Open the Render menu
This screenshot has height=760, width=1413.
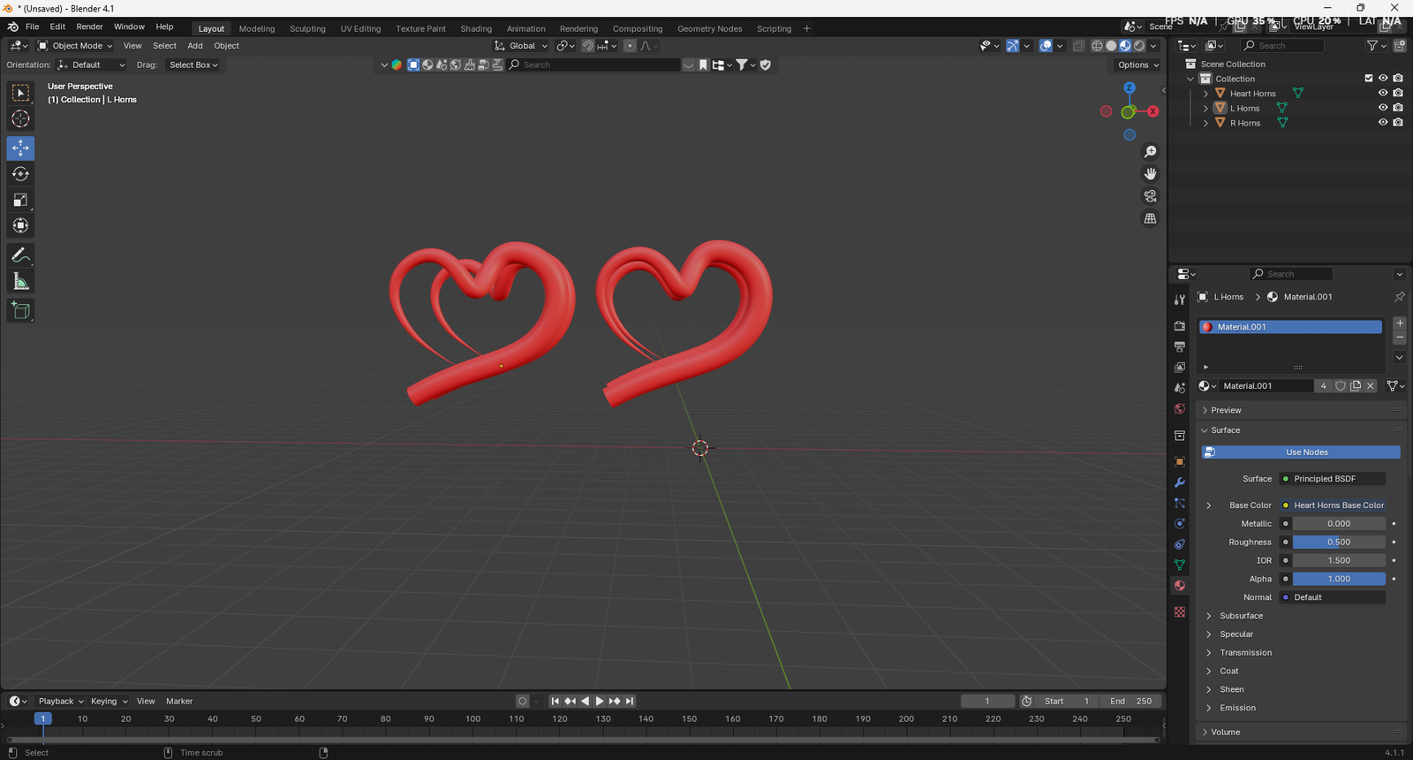89,27
